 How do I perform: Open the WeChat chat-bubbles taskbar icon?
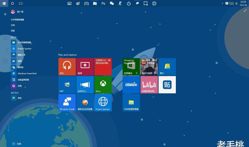(x=112, y=3)
